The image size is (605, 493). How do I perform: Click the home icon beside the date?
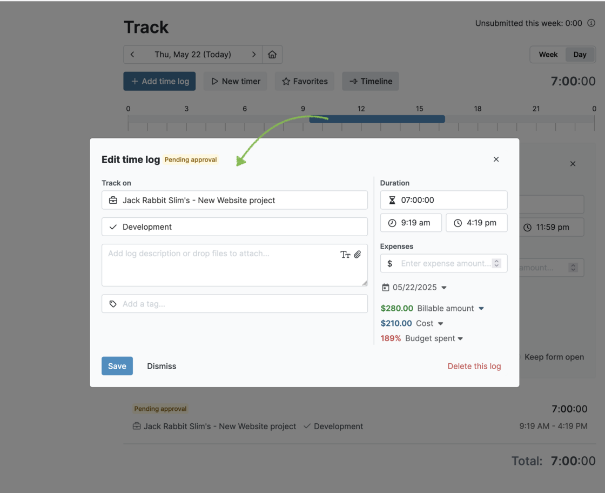point(272,55)
